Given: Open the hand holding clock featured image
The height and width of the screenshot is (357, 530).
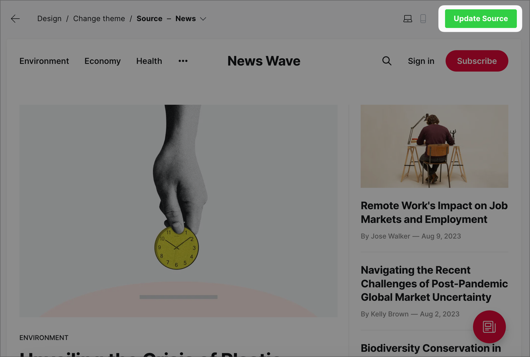Looking at the screenshot, I should pyautogui.click(x=178, y=211).
